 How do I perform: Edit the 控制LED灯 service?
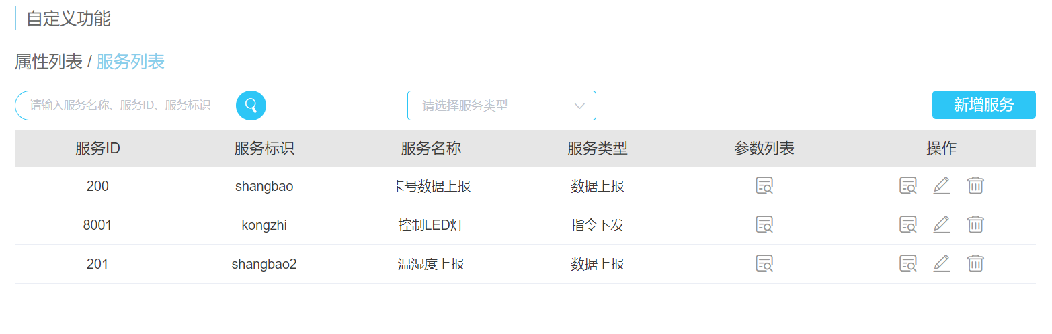[x=942, y=225]
